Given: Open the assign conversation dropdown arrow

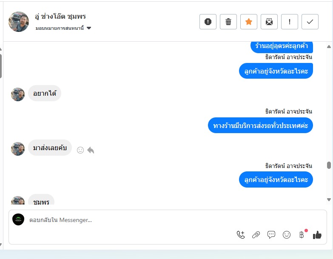Looking at the screenshot, I should [89, 28].
